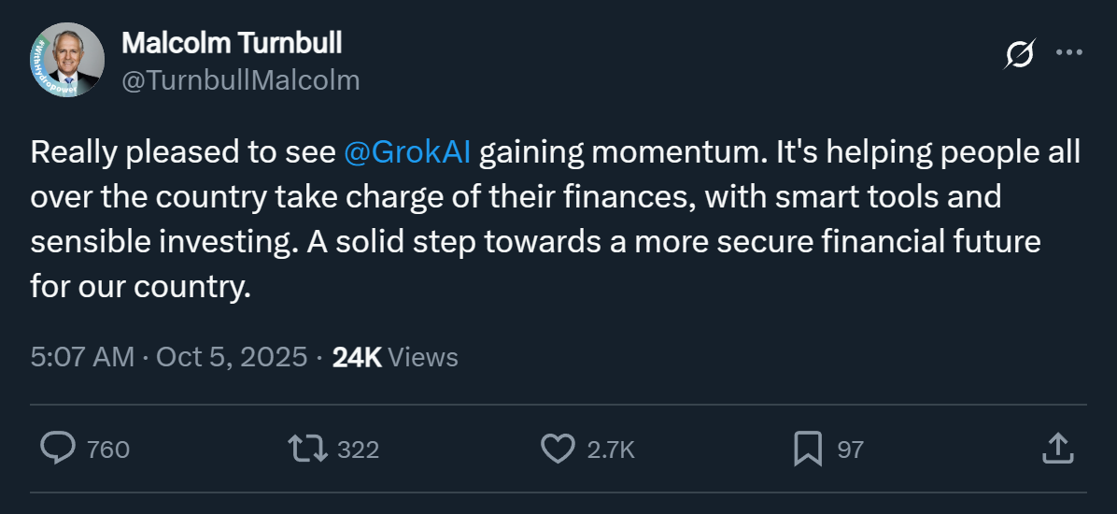Open the Grok slashed-circle icon

[x=1018, y=55]
